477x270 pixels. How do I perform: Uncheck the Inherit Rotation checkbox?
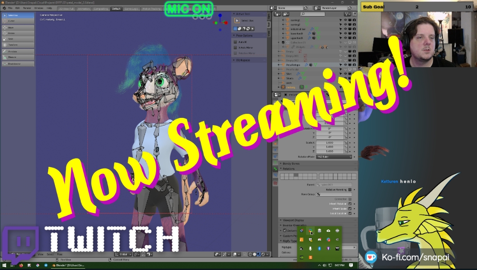350,204
